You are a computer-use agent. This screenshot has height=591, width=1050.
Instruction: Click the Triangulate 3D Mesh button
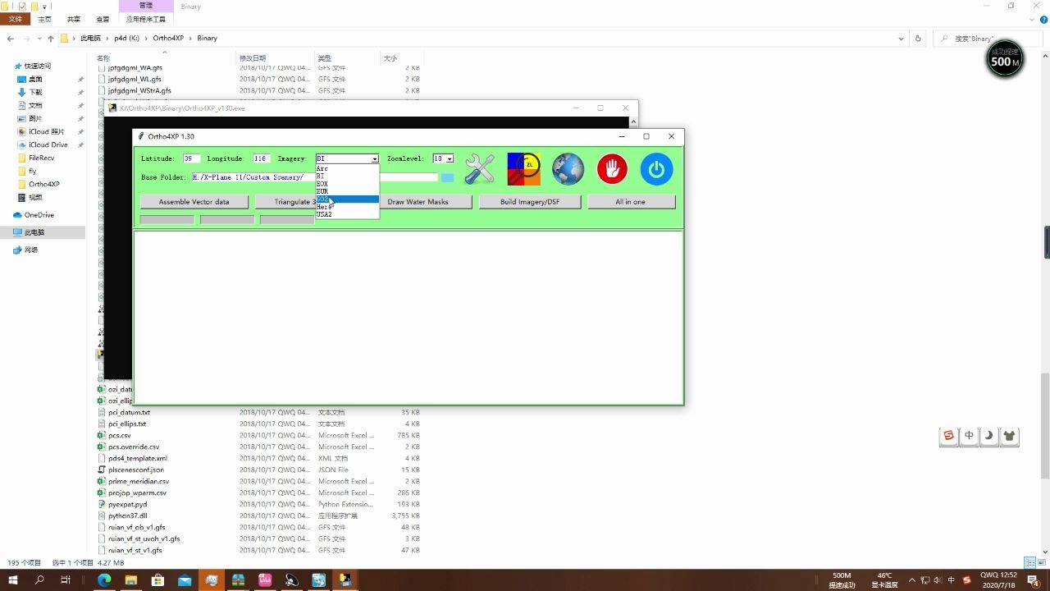pyautogui.click(x=285, y=201)
